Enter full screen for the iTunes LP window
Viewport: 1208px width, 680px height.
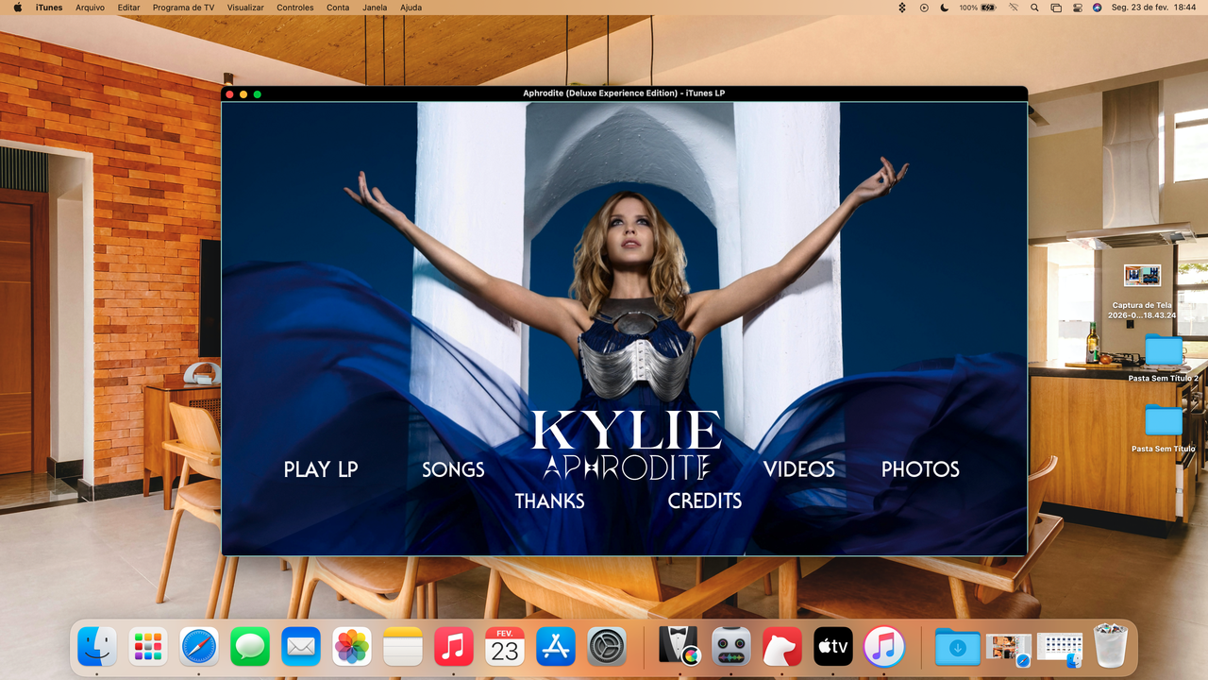pyautogui.click(x=258, y=94)
